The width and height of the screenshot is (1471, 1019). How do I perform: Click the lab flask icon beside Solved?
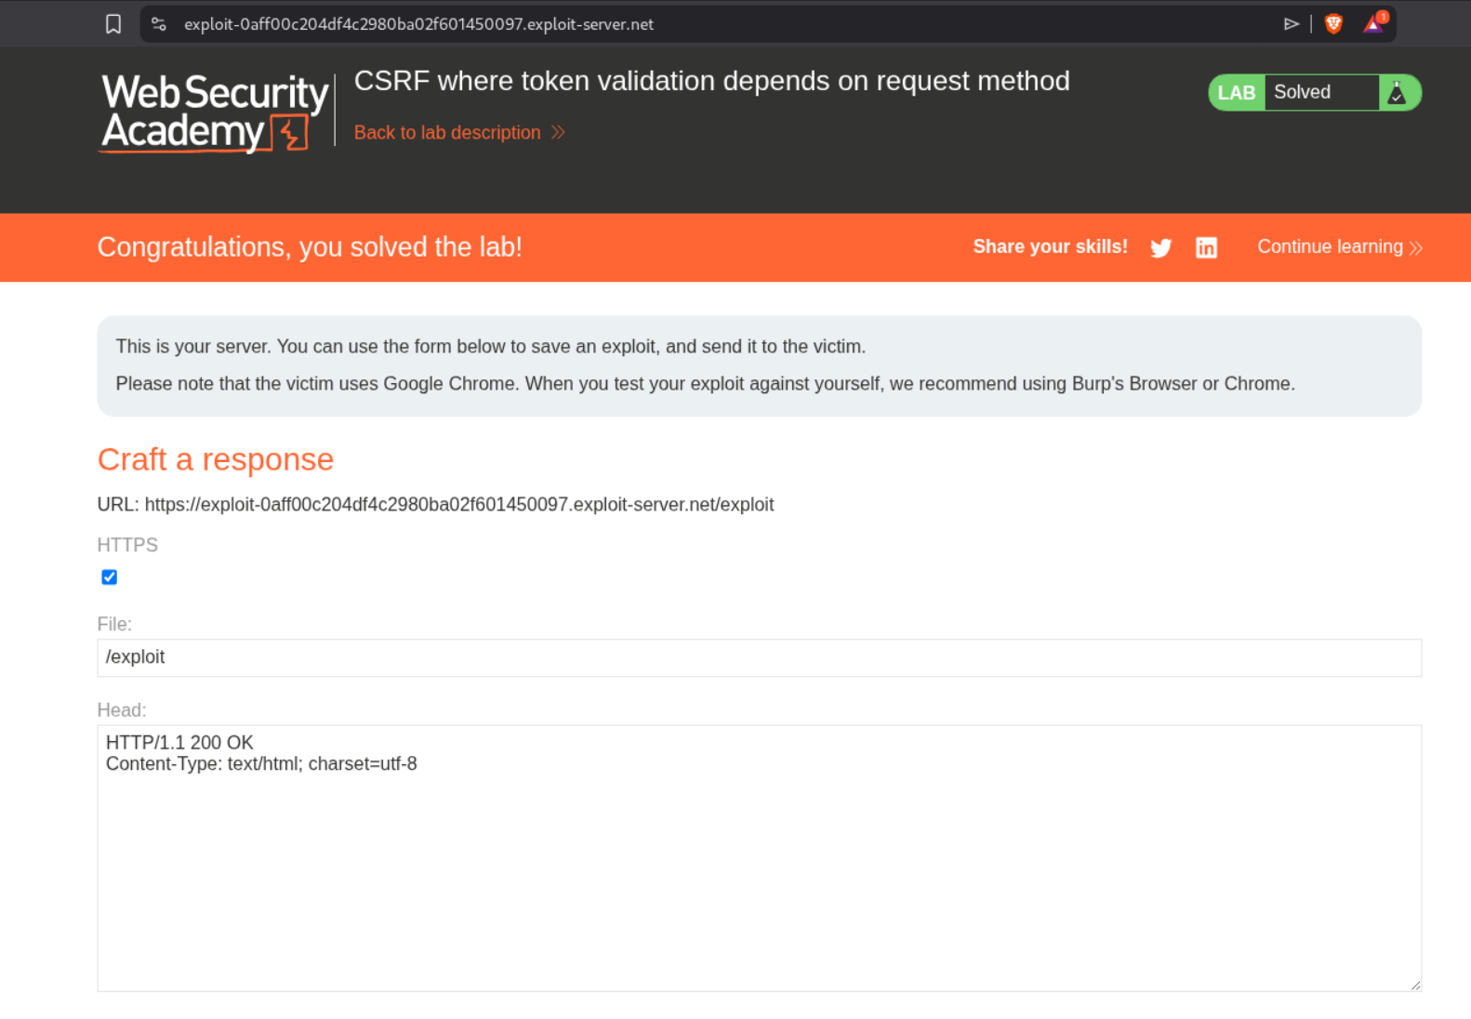pos(1397,93)
